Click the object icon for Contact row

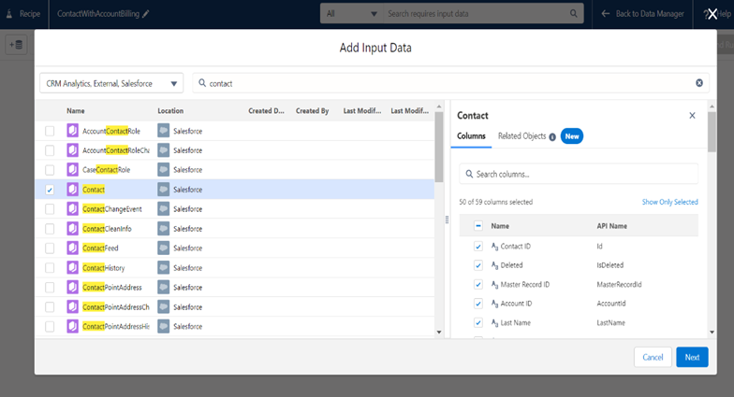(73, 189)
